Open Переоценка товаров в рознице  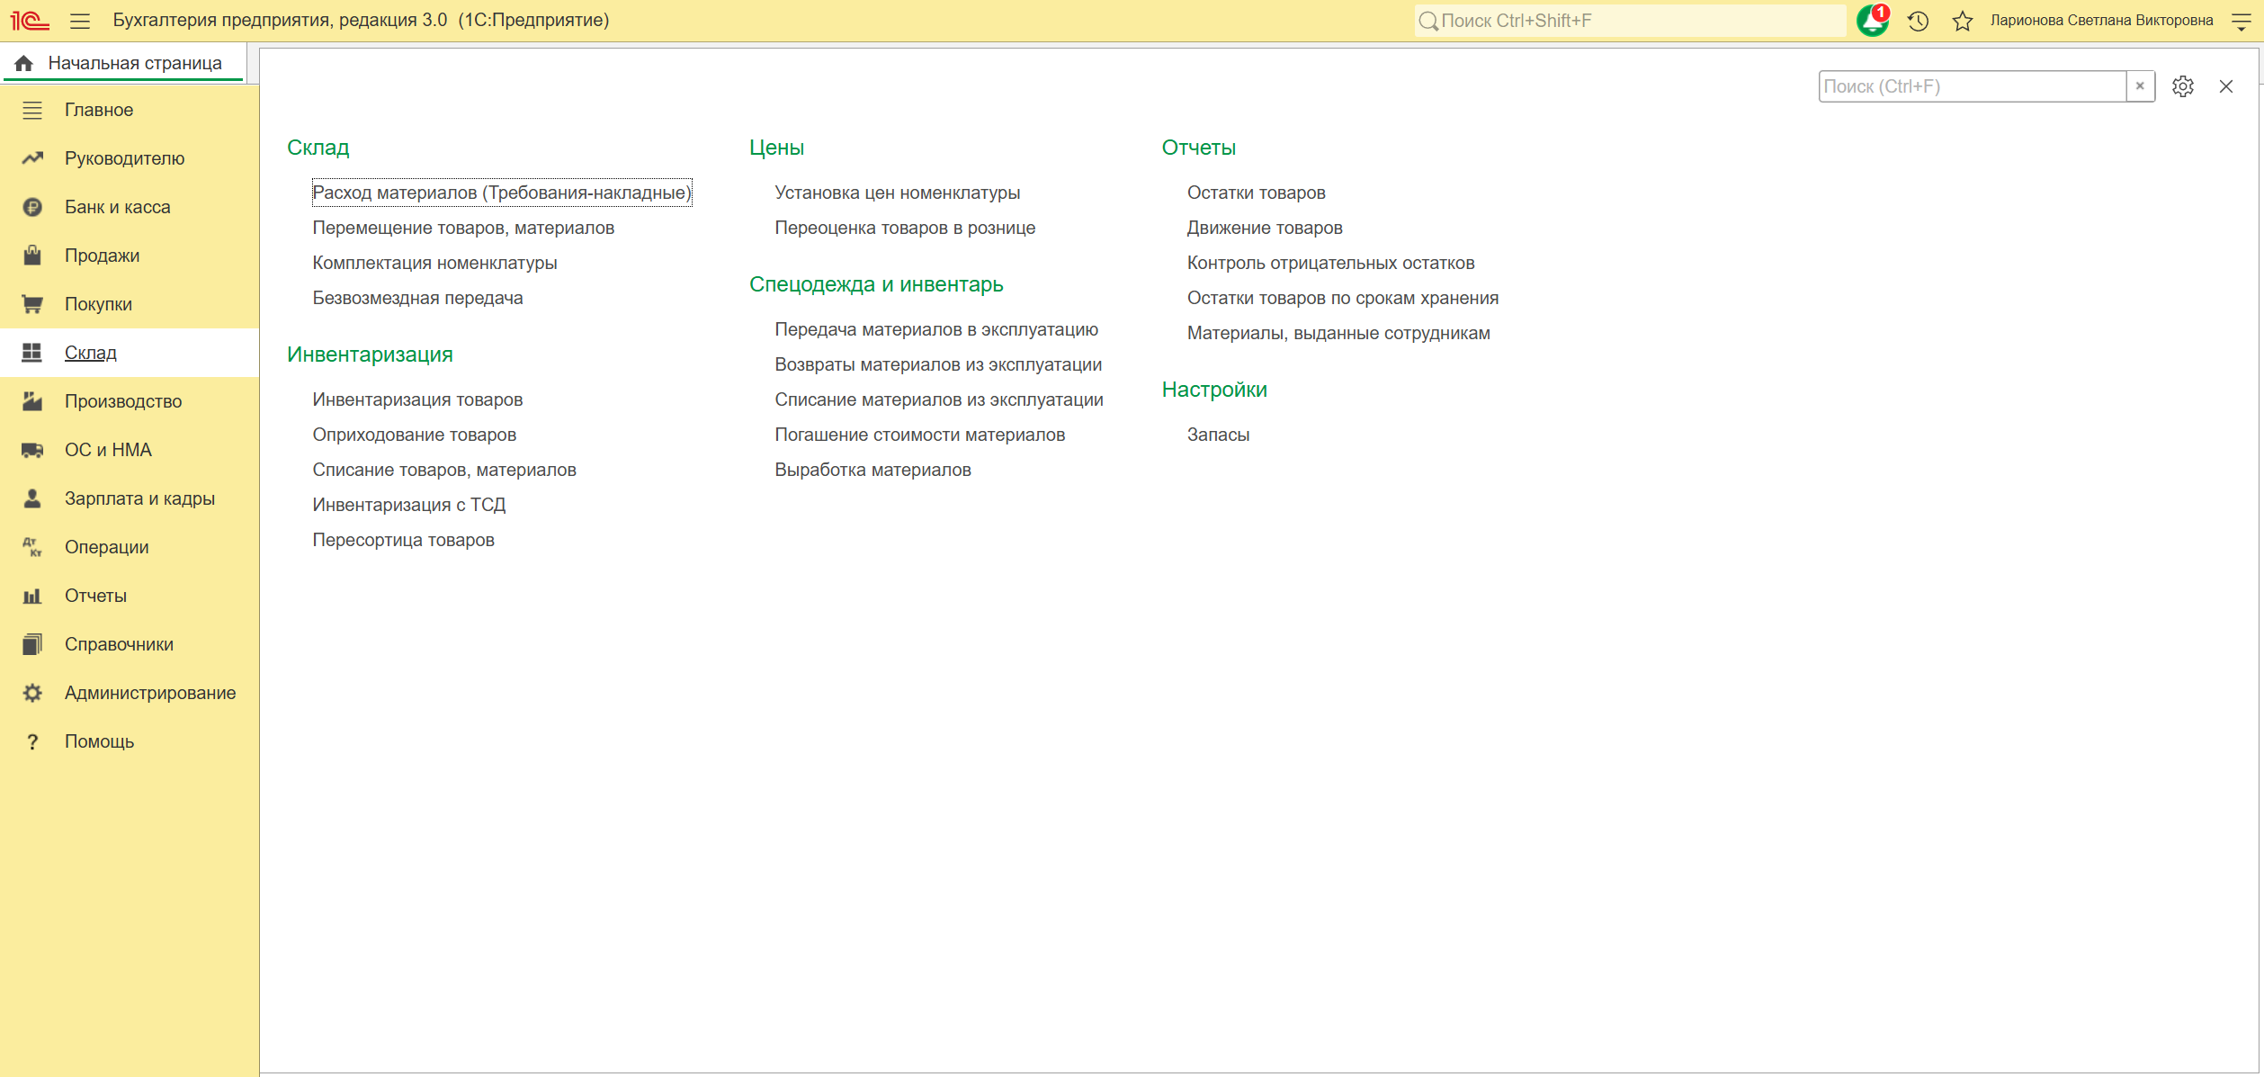[x=905, y=228]
